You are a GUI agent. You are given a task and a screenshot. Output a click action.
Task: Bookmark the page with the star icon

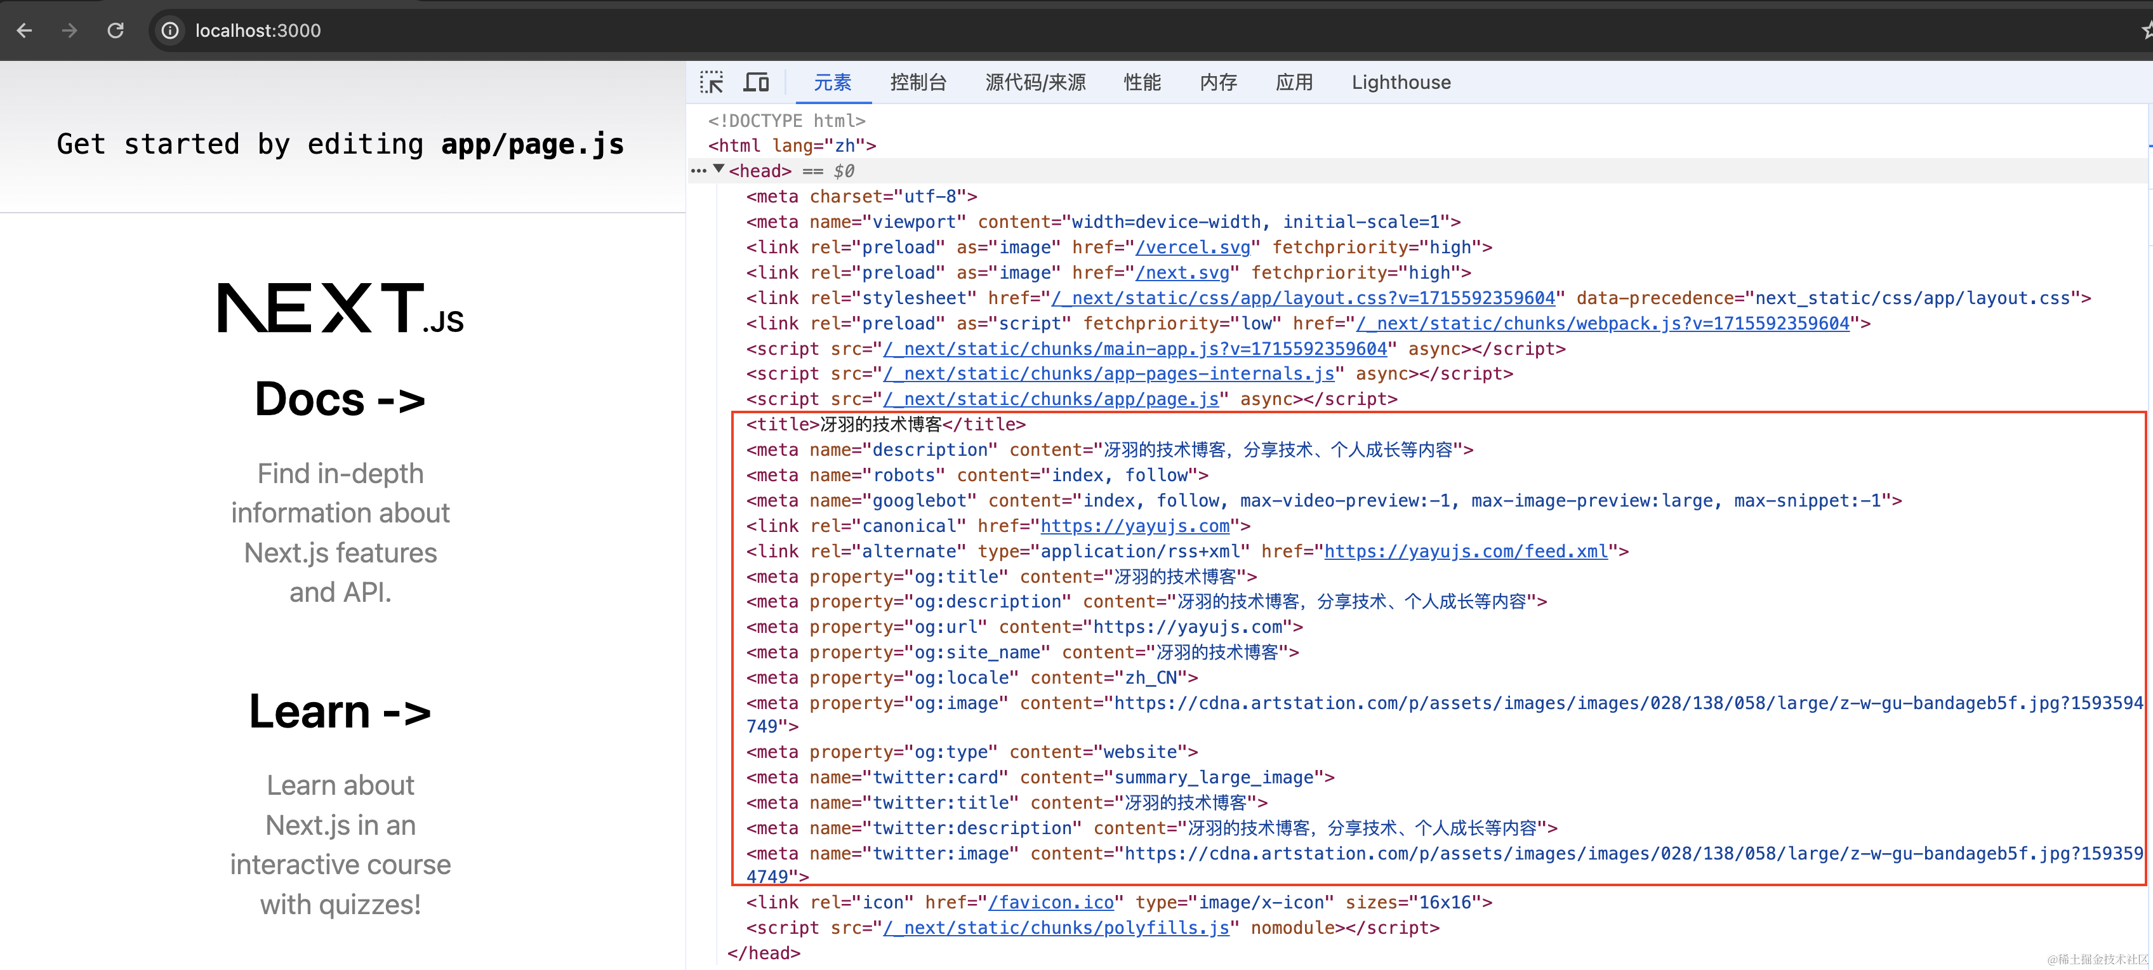[2145, 30]
